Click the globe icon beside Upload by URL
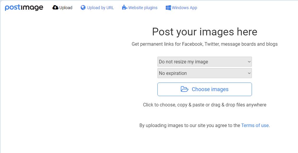298x153 pixels. [x=83, y=7]
